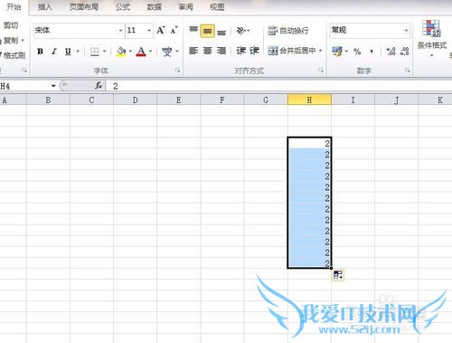Open fill color dropdown arrow

[x=130, y=52]
